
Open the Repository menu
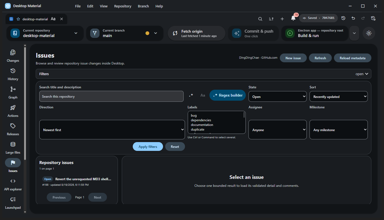click(123, 6)
